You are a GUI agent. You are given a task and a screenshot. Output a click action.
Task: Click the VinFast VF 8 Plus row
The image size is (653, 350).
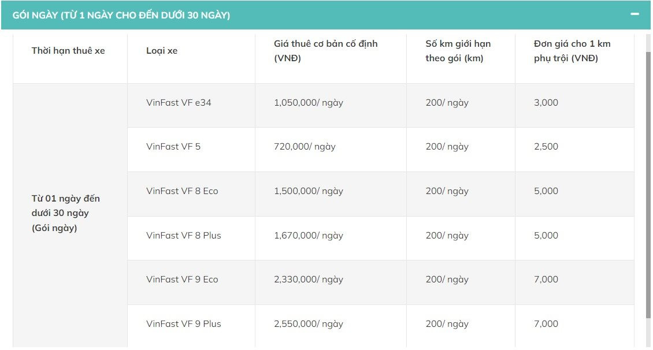pos(183,236)
